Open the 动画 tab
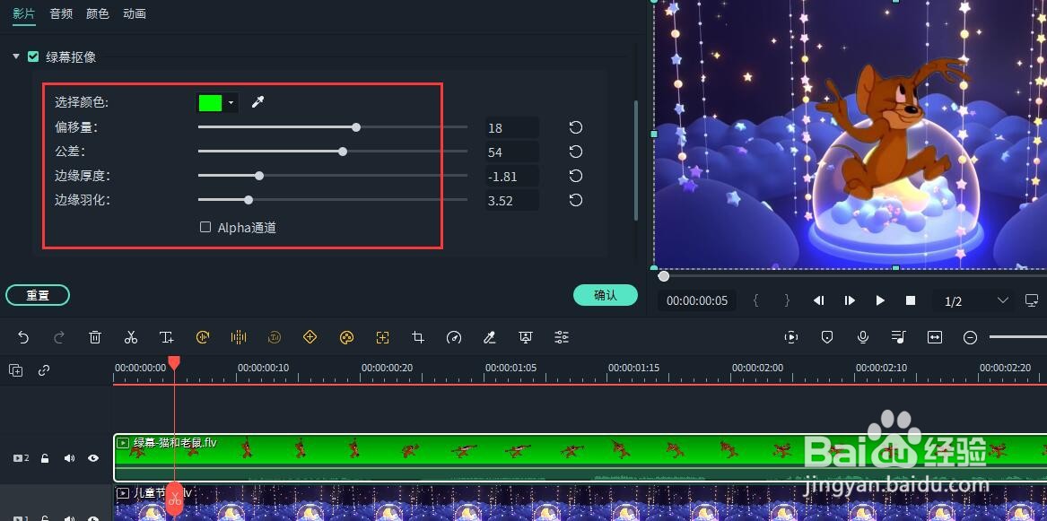Image resolution: width=1047 pixels, height=521 pixels. (x=135, y=13)
